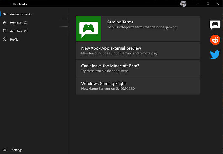This screenshot has height=154, width=223.
Task: Open Can't leave the Minecraft Beta announcement
Action: (x=138, y=68)
